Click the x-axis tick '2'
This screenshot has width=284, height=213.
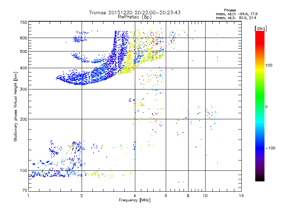pos(82,196)
